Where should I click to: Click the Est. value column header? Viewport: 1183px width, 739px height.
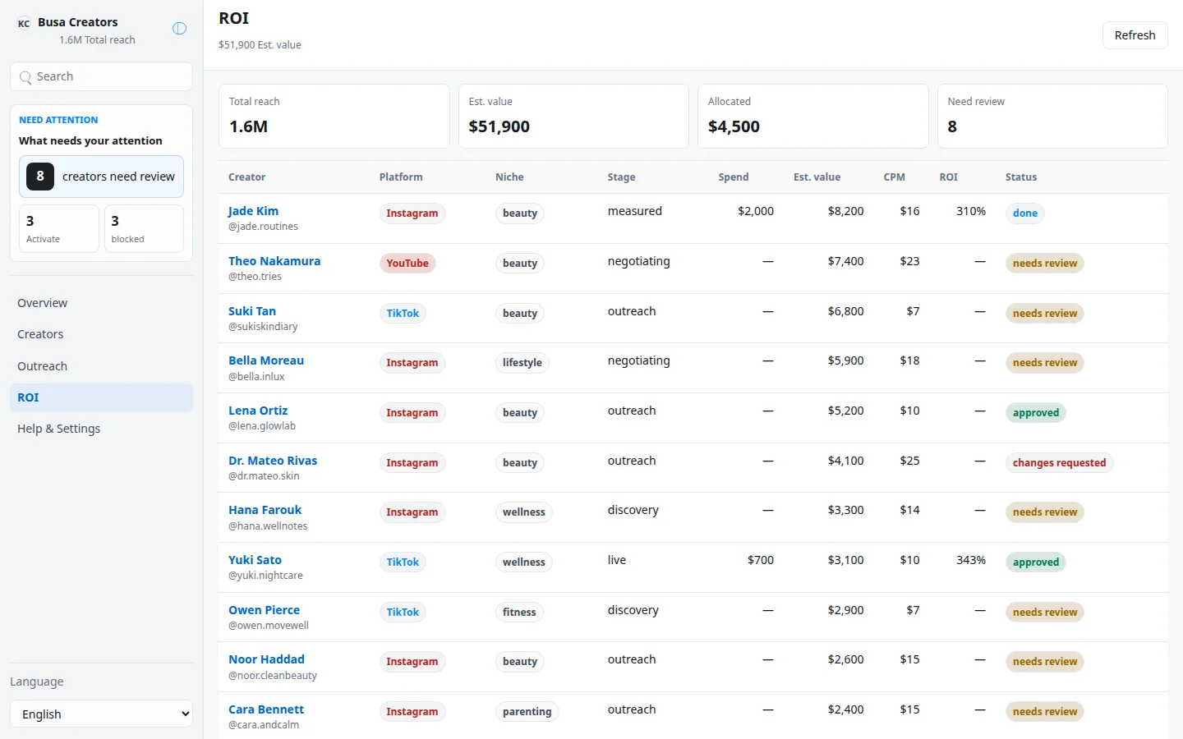[817, 177]
